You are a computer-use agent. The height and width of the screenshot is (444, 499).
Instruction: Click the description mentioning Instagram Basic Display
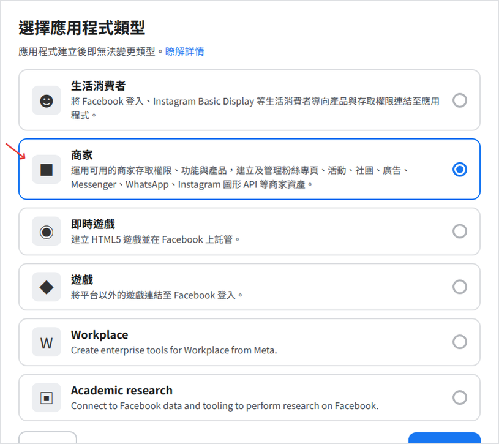(255, 108)
